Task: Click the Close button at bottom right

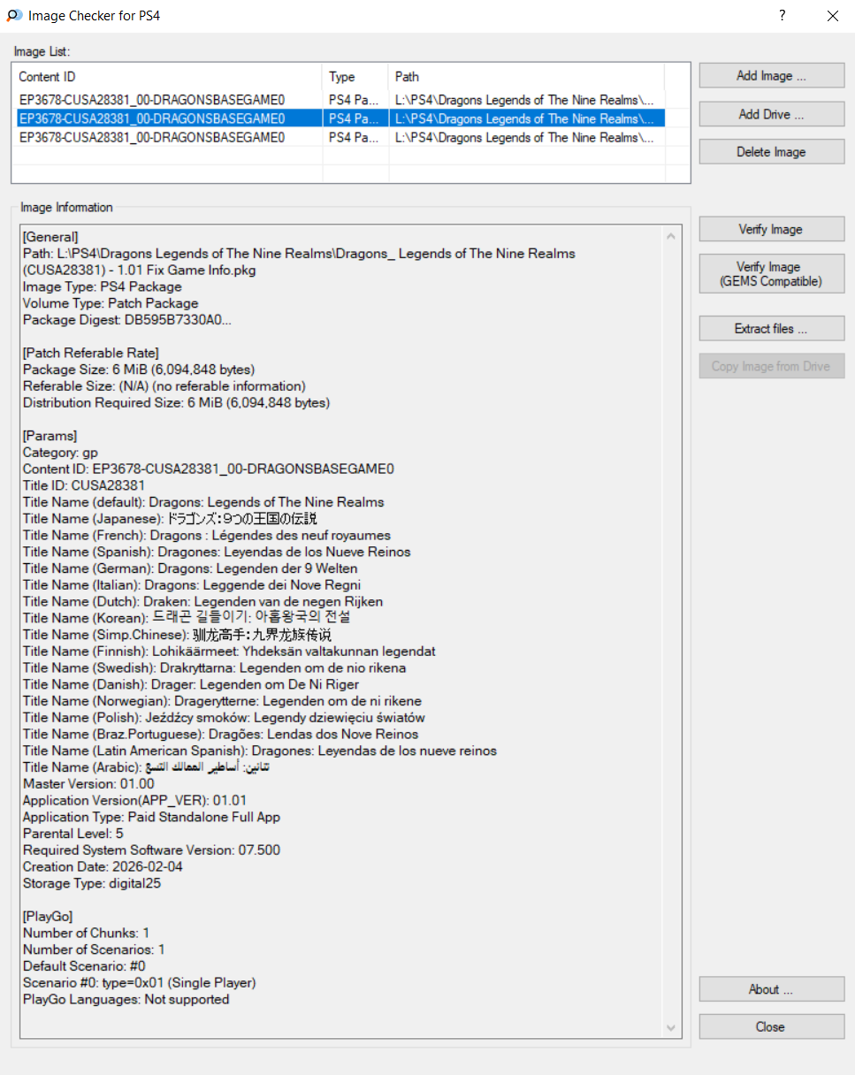Action: (x=771, y=1027)
